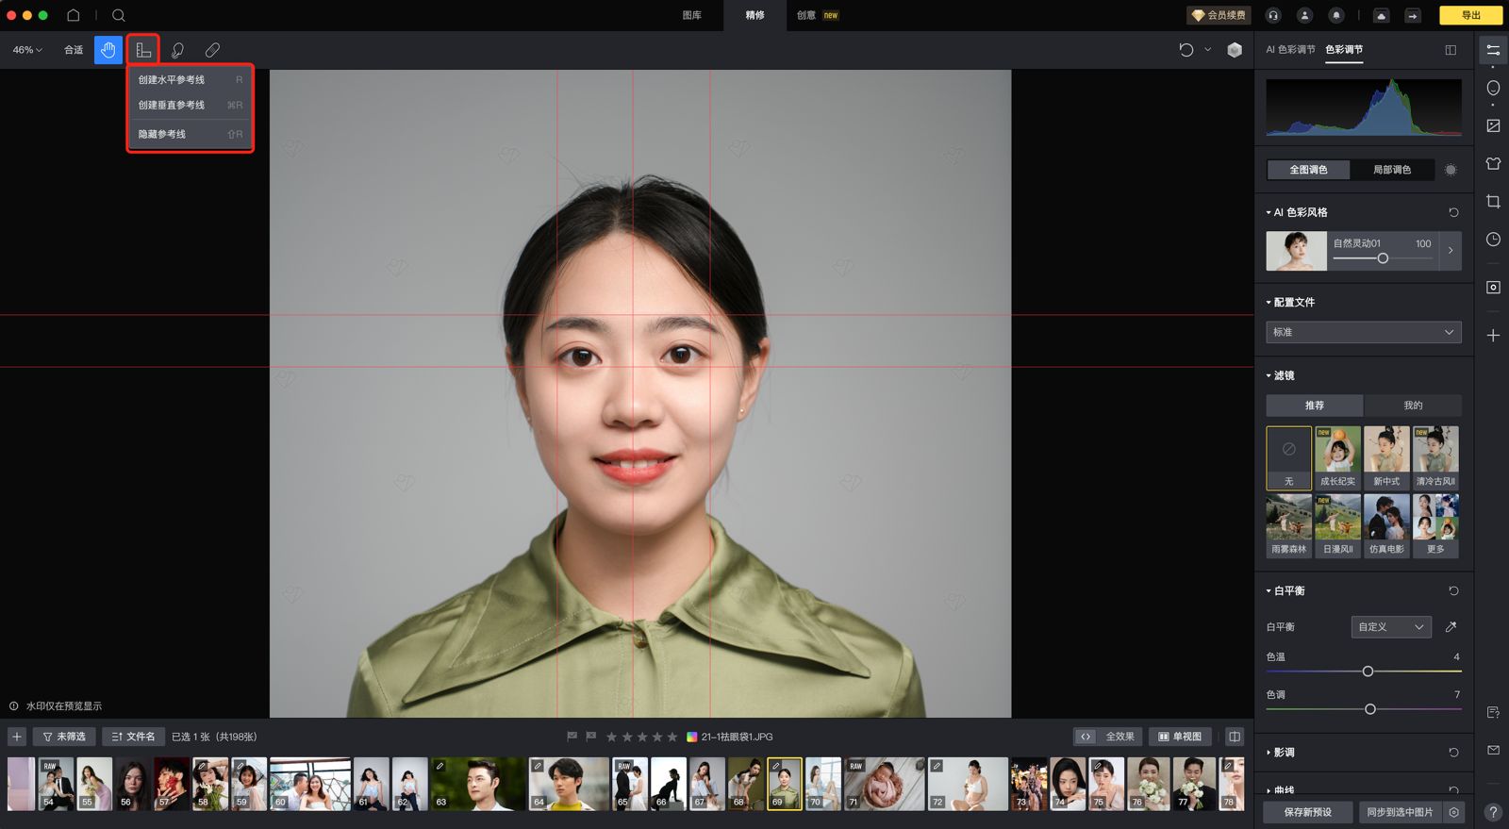
Task: Switch to the 图库 tab
Action: point(692,15)
